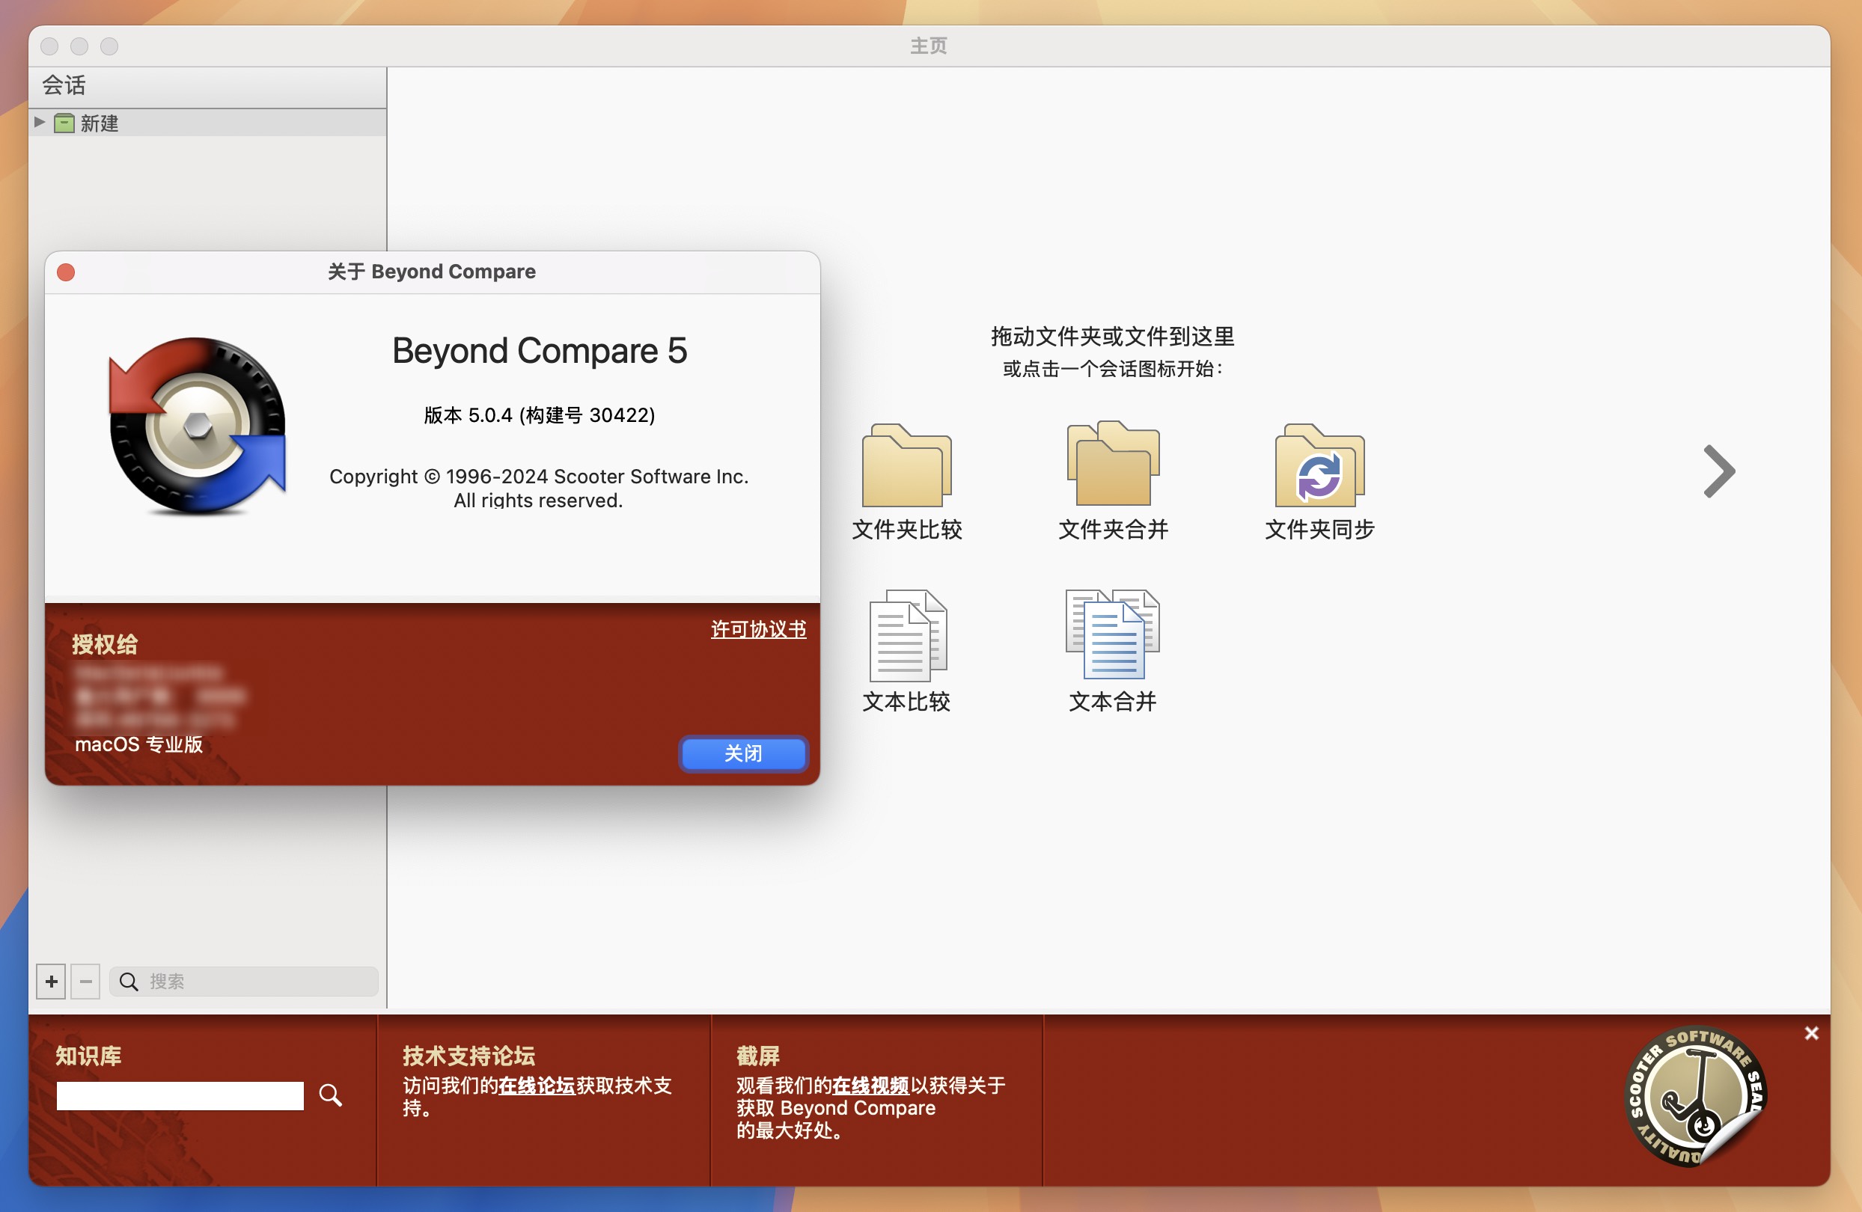
Task: Open the 许可协议书 license agreement link
Action: 758,629
